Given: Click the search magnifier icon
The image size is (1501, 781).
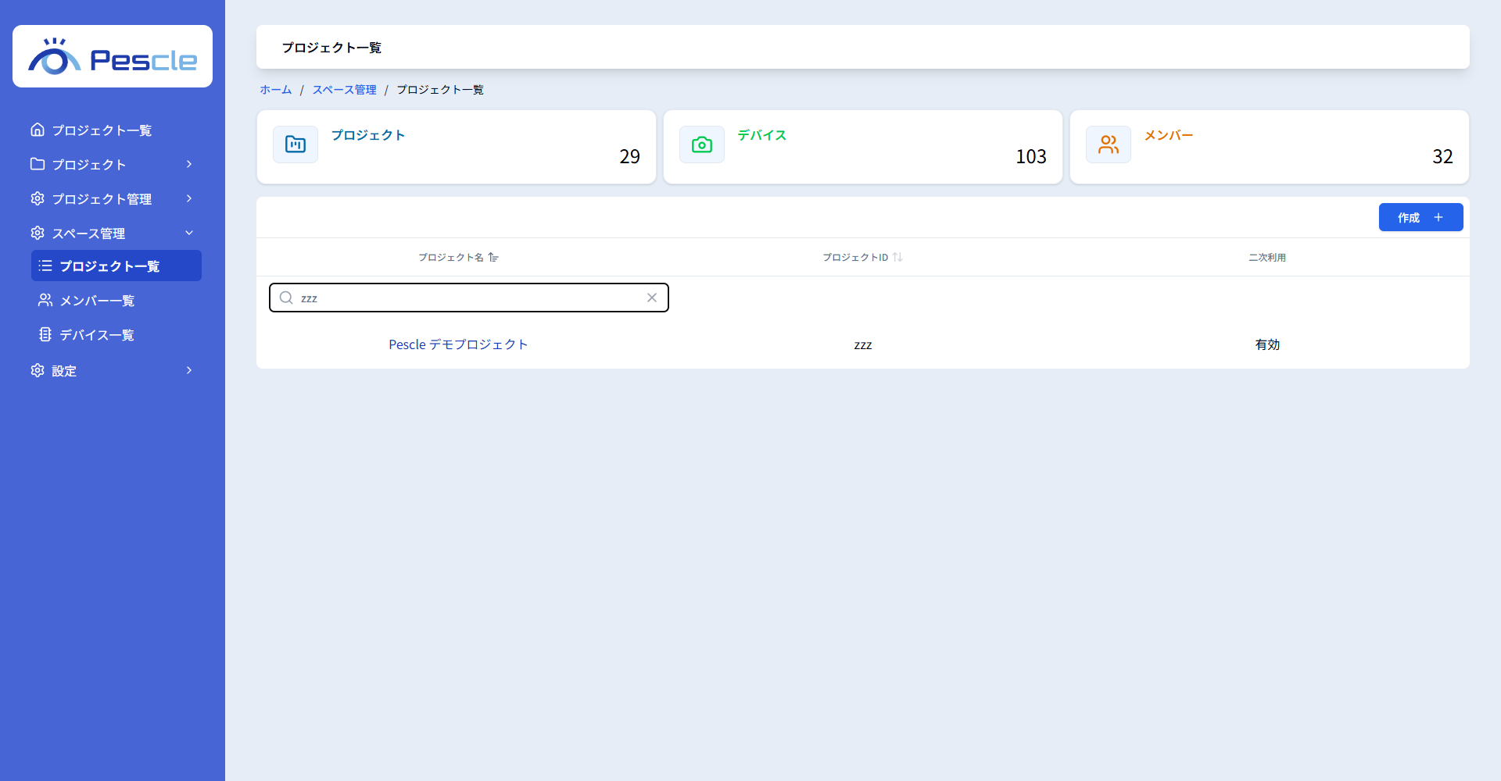Looking at the screenshot, I should [x=286, y=298].
